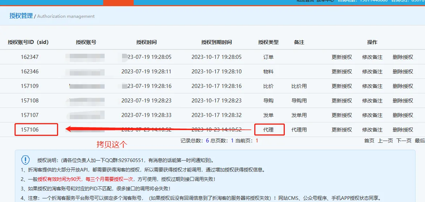Viewport: 425px width, 202px height.
Task: Jump to 最后 page in pagination
Action: pyautogui.click(x=420, y=141)
